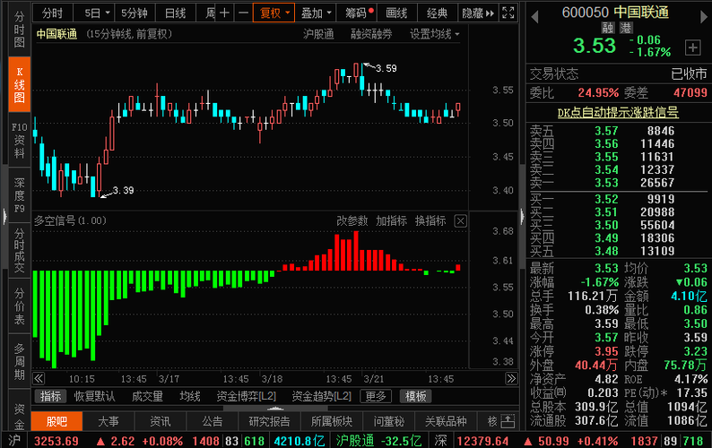
Task: Show the 资金博弈[L2] indicator
Action: point(246,396)
